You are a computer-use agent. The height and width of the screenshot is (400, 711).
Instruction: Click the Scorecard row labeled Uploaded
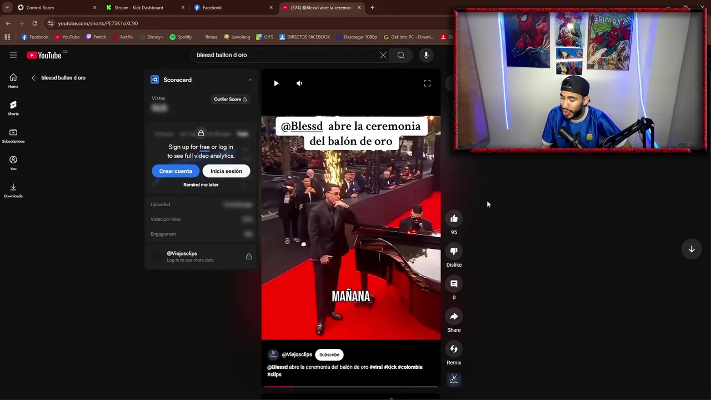point(201,204)
